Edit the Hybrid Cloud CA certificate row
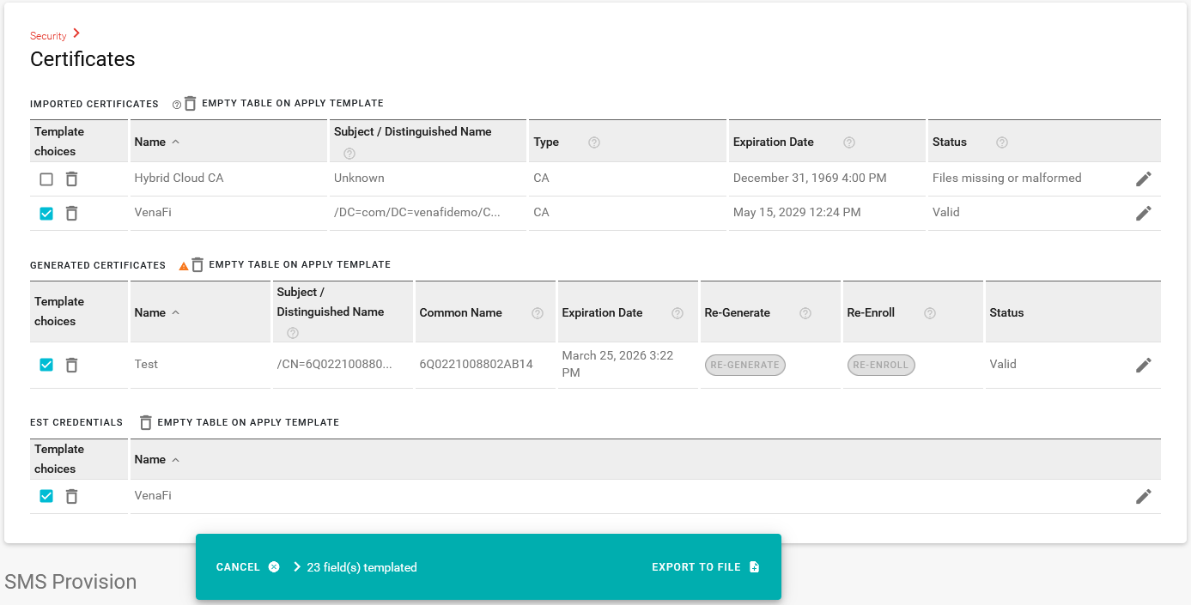The image size is (1191, 605). [x=1143, y=178]
